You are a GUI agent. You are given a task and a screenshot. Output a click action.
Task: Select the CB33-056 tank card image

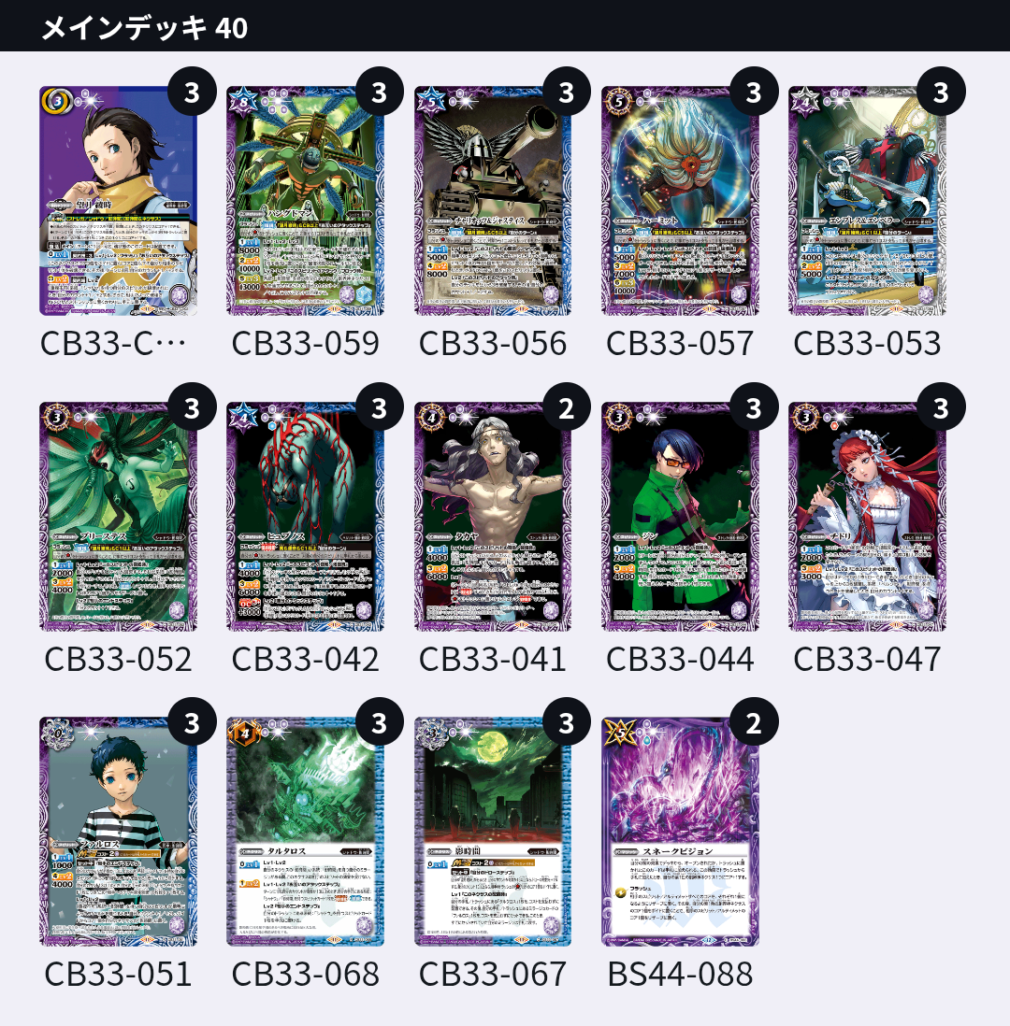pyautogui.click(x=493, y=201)
